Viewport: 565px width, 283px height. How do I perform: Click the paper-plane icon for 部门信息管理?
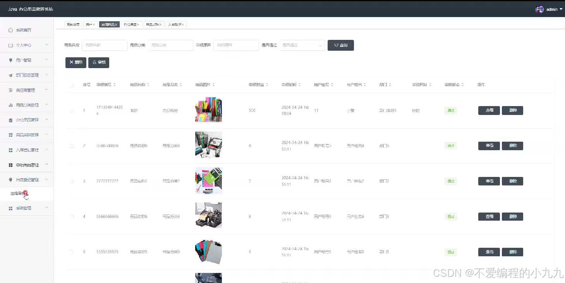coord(11,75)
